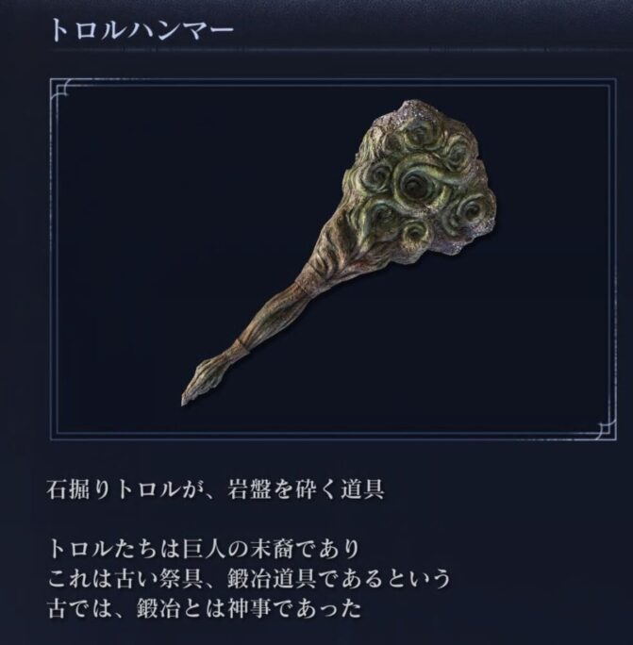
Task: Click the lower binding ring near handle end
Action: (241, 345)
